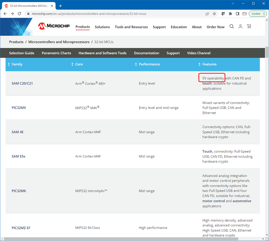Click the MIPS32 M-Class core cell
This screenshot has height=241, width=269.
tap(88, 228)
